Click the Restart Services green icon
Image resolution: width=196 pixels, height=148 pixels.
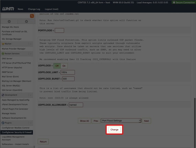pos(3,54)
